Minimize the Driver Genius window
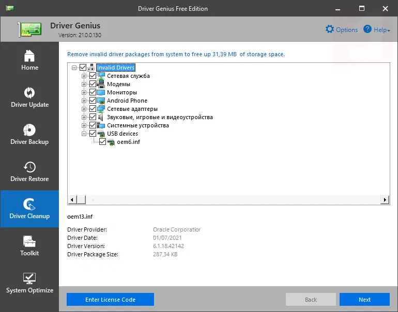This screenshot has height=312, width=398. (x=338, y=9)
